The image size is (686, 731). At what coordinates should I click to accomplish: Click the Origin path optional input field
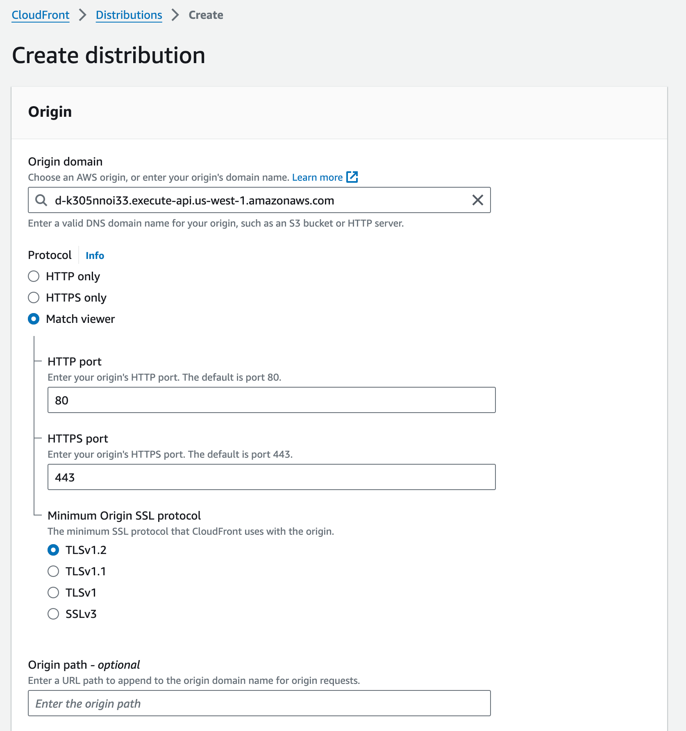pyautogui.click(x=259, y=704)
